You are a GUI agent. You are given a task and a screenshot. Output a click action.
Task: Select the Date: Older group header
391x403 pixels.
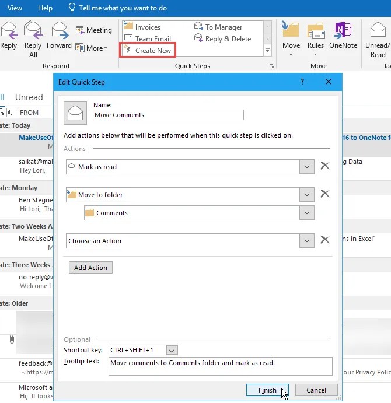27,303
